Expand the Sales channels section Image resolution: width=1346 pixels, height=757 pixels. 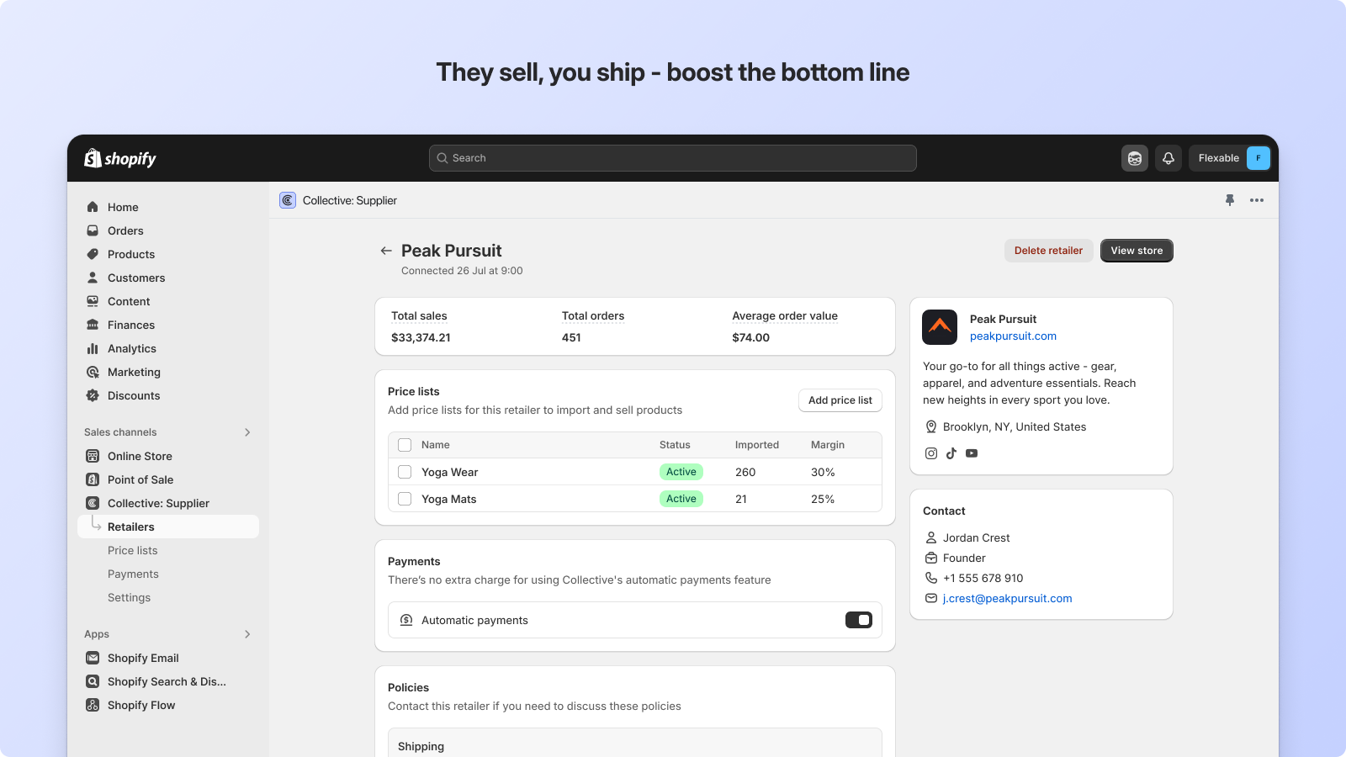(247, 431)
